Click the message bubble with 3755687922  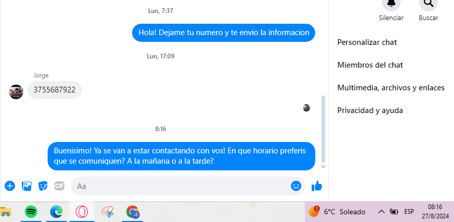pos(54,90)
